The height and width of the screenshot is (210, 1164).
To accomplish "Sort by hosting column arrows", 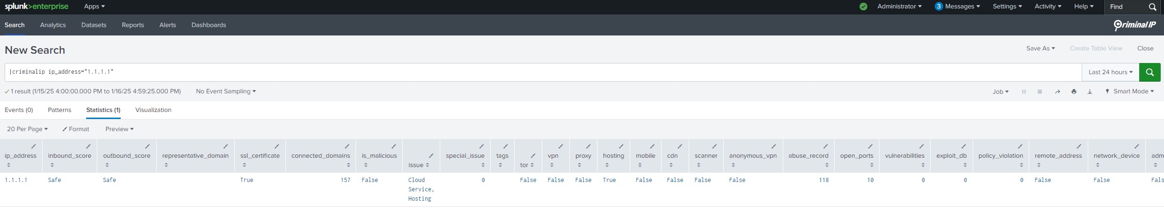I will pyautogui.click(x=607, y=165).
